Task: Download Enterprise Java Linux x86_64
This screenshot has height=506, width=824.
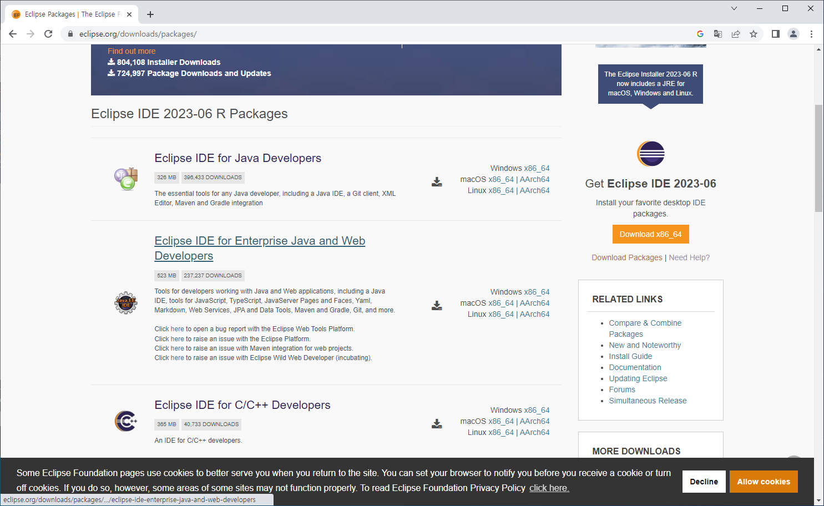Action: tap(501, 314)
